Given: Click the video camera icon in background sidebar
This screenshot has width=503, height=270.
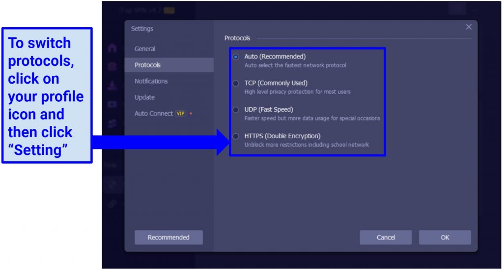Looking at the screenshot, I should tap(112, 104).
